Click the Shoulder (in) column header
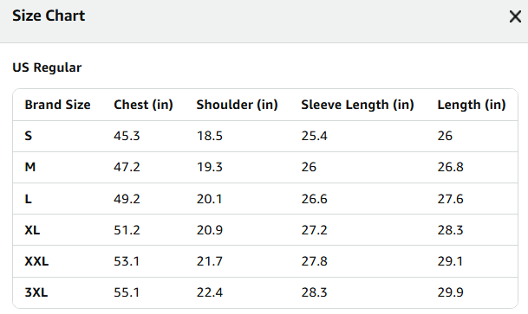Screen dimensions: 528x314 [237, 105]
